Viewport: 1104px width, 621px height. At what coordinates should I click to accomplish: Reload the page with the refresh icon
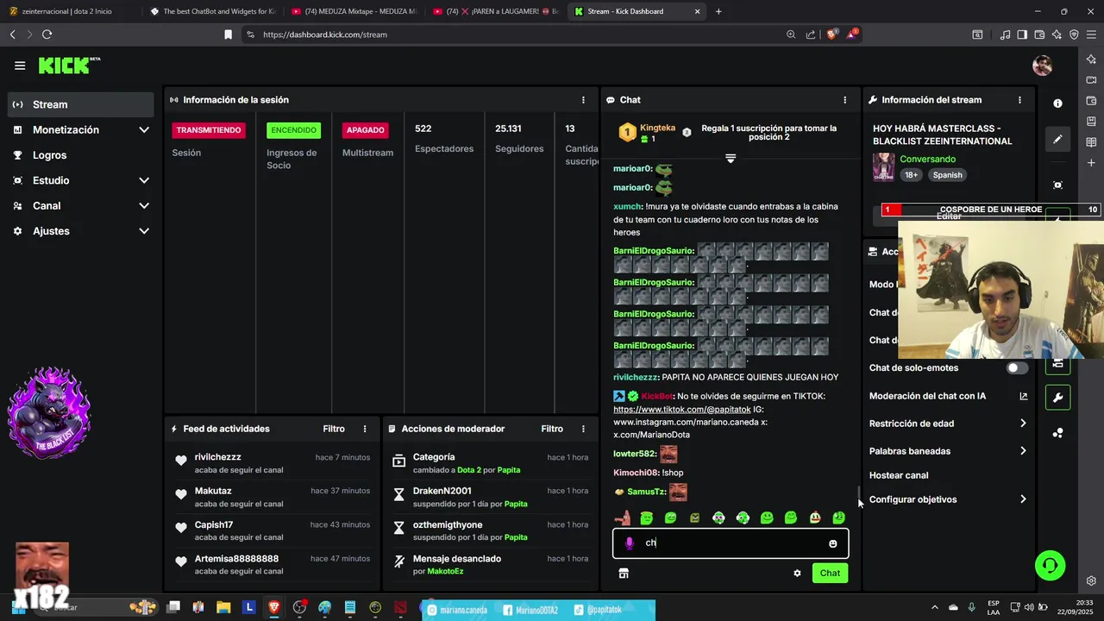[x=47, y=34]
